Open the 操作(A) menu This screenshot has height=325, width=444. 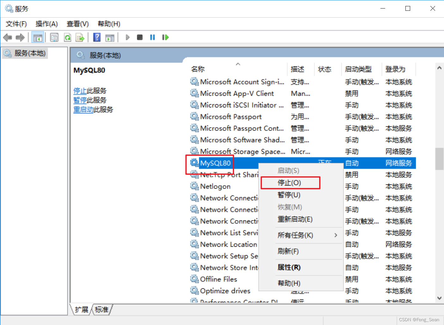point(46,24)
